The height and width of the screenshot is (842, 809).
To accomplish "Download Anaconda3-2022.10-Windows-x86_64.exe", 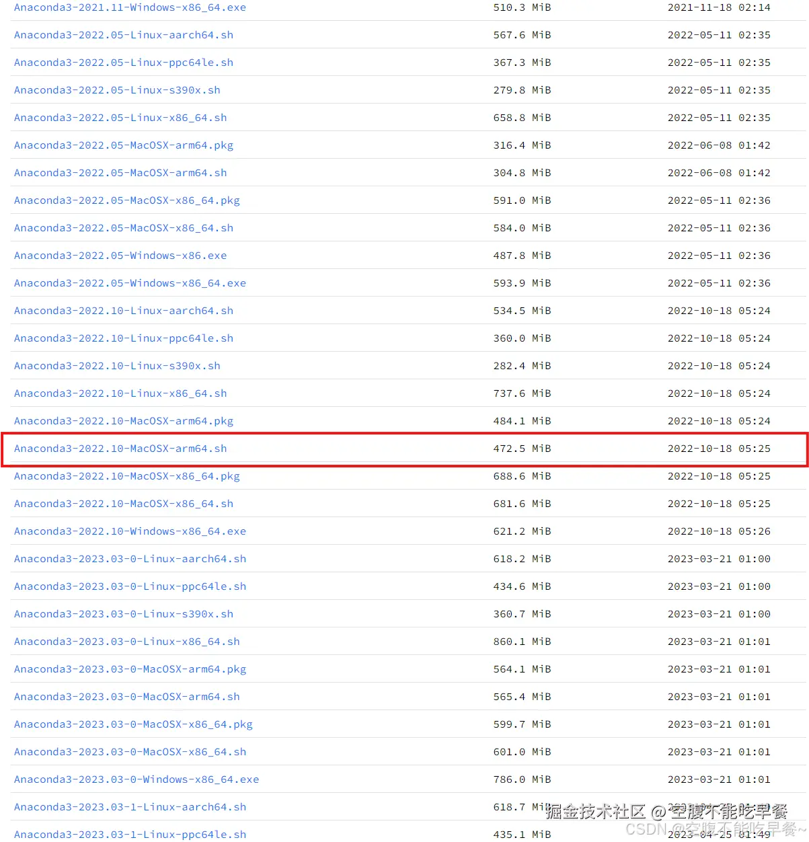I will coord(130,531).
